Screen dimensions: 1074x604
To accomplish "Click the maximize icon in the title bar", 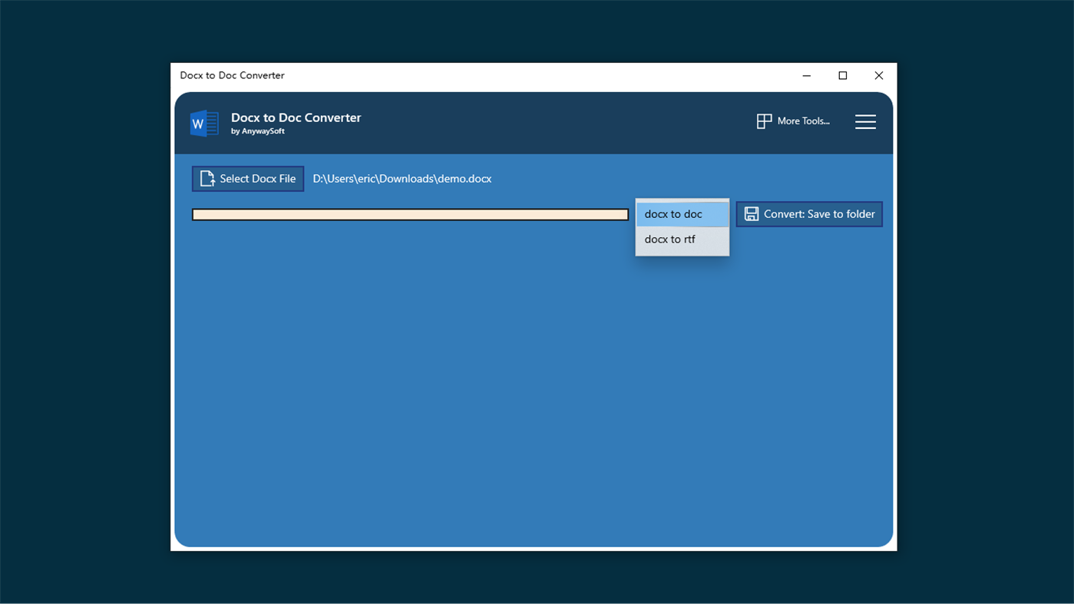I will tap(842, 75).
